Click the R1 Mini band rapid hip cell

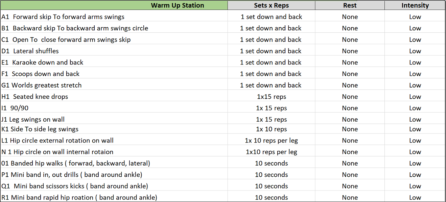tap(79, 198)
